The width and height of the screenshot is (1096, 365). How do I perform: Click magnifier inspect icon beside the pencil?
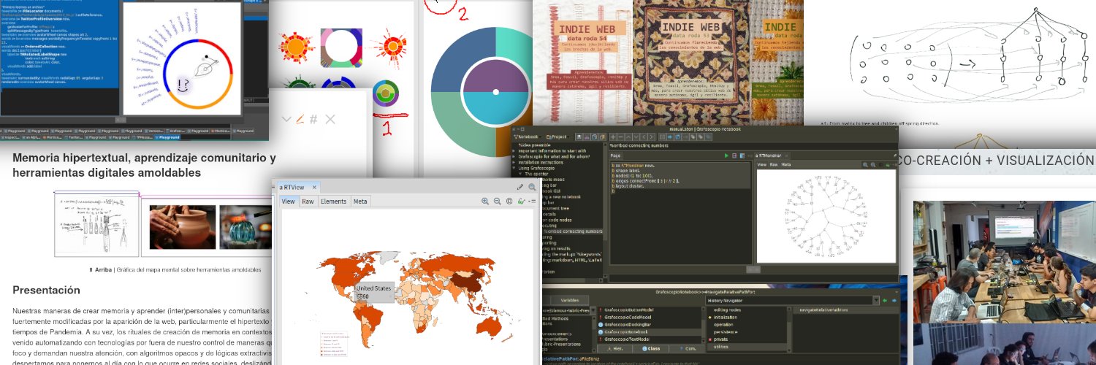tap(531, 187)
